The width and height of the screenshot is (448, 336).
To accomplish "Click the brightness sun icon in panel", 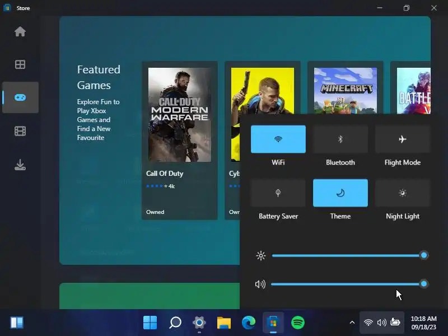I will [260, 255].
